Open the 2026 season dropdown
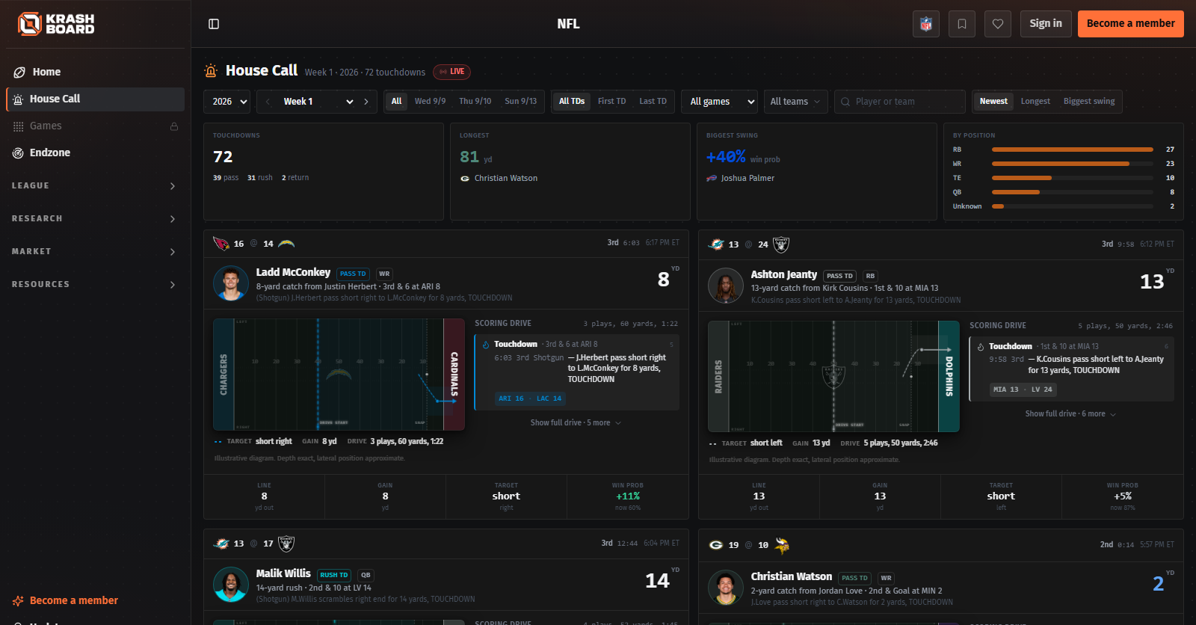Image resolution: width=1196 pixels, height=625 pixels. pos(227,102)
